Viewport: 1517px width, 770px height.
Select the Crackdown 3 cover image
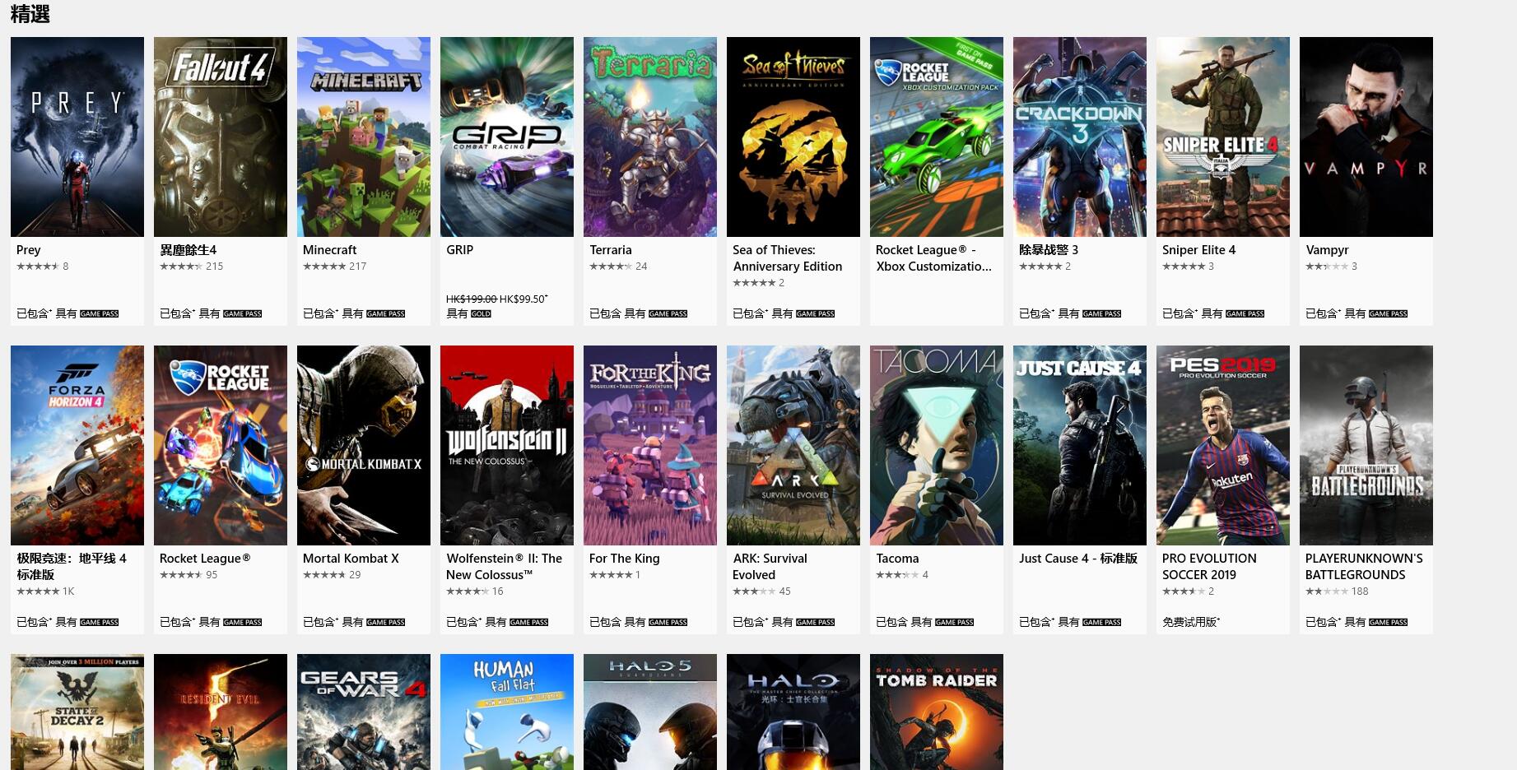pos(1080,137)
